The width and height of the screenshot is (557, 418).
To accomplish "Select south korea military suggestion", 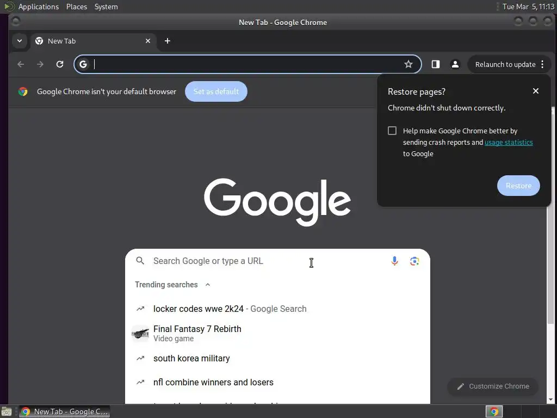I will coord(277,358).
